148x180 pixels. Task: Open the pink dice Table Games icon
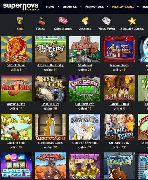(x=63, y=21)
